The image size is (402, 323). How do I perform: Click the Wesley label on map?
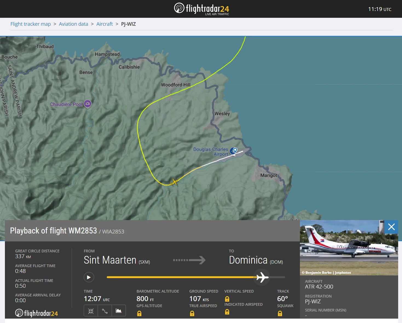point(222,114)
